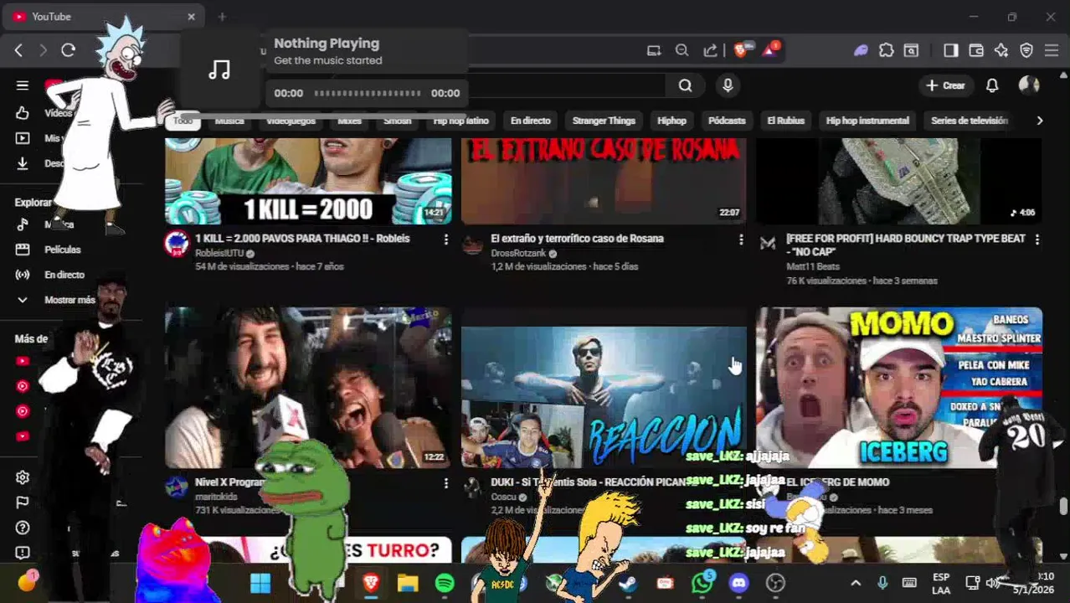The image size is (1070, 603).
Task: Select the En directo chip
Action: tap(531, 121)
